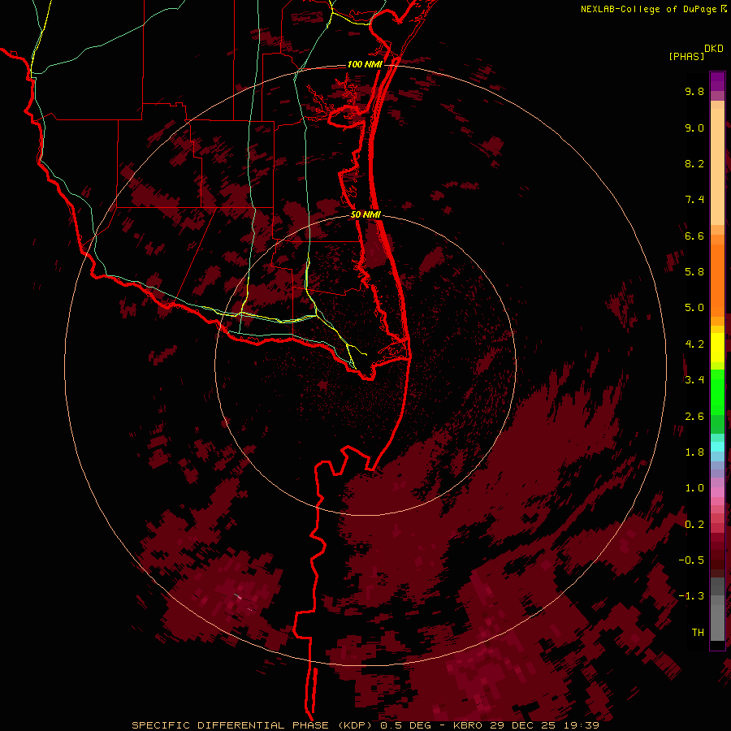The image size is (731, 731).
Task: Click the 50 NMI range ring label
Action: tap(365, 214)
